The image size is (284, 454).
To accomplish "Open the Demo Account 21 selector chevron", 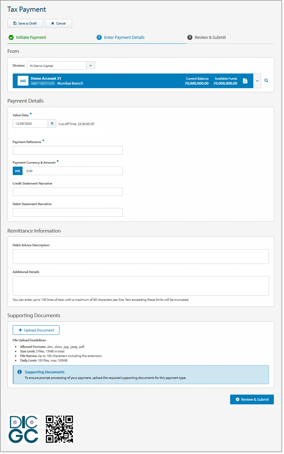I will [x=257, y=80].
